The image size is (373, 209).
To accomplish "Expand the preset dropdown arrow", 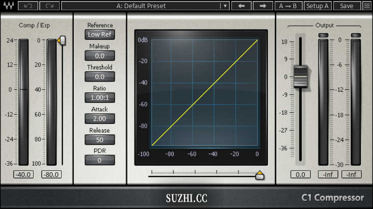I will click(225, 6).
